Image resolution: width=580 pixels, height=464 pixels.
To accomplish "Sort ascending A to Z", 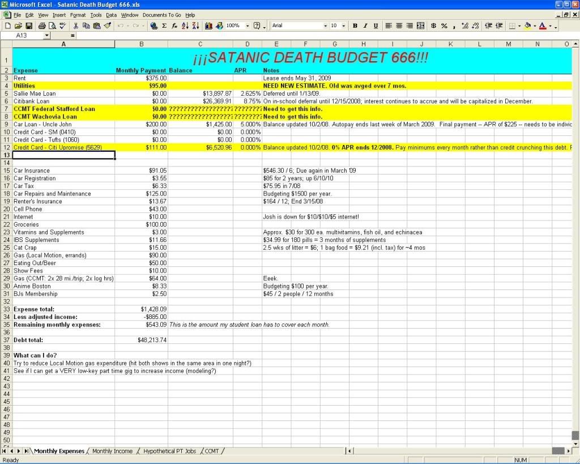I will 185,26.
